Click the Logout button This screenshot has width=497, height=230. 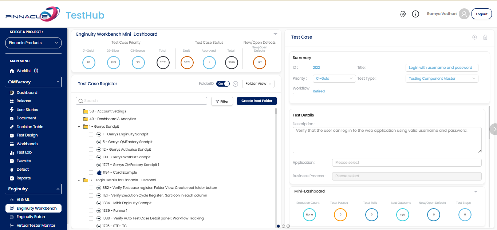point(481,14)
